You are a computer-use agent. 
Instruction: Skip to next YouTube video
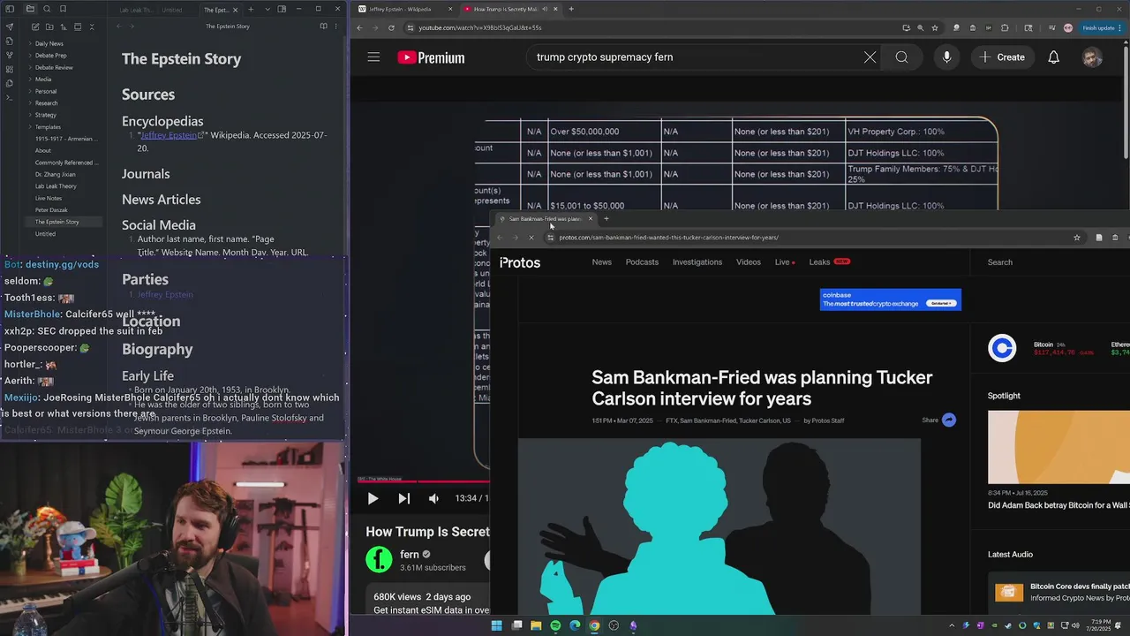click(x=403, y=499)
